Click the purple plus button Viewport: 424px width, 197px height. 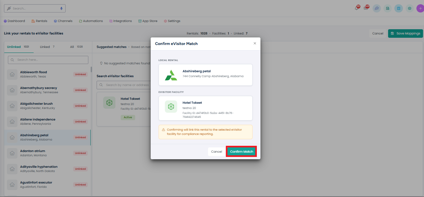(420, 8)
